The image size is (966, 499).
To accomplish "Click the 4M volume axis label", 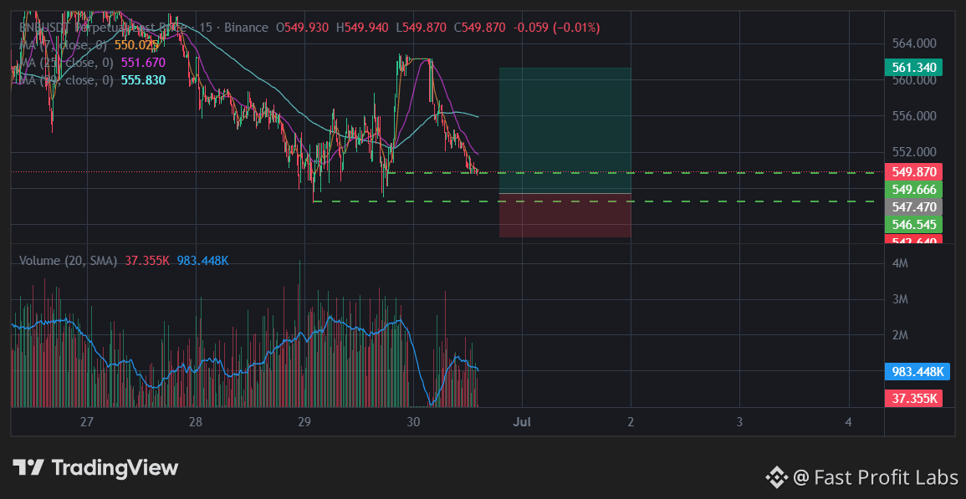I will pos(900,263).
